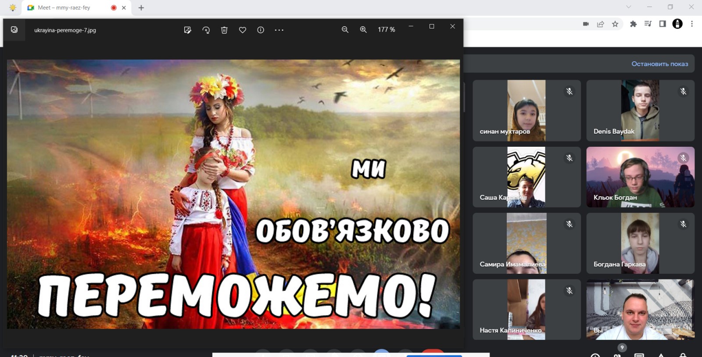The image size is (702, 357).
Task: Open Chrome extensions puzzle icon
Action: click(633, 24)
